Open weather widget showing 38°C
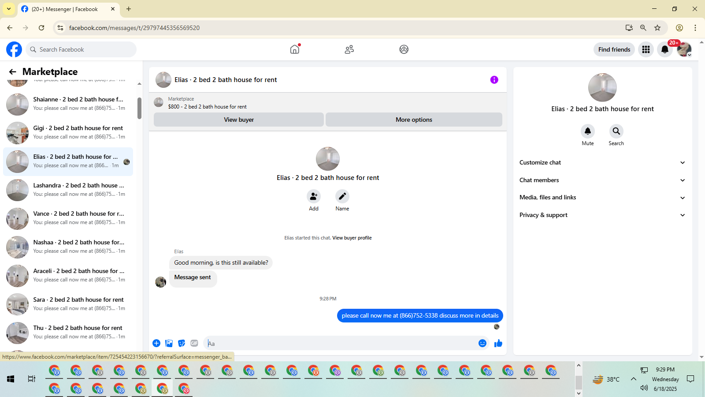The height and width of the screenshot is (397, 705). pos(606,379)
